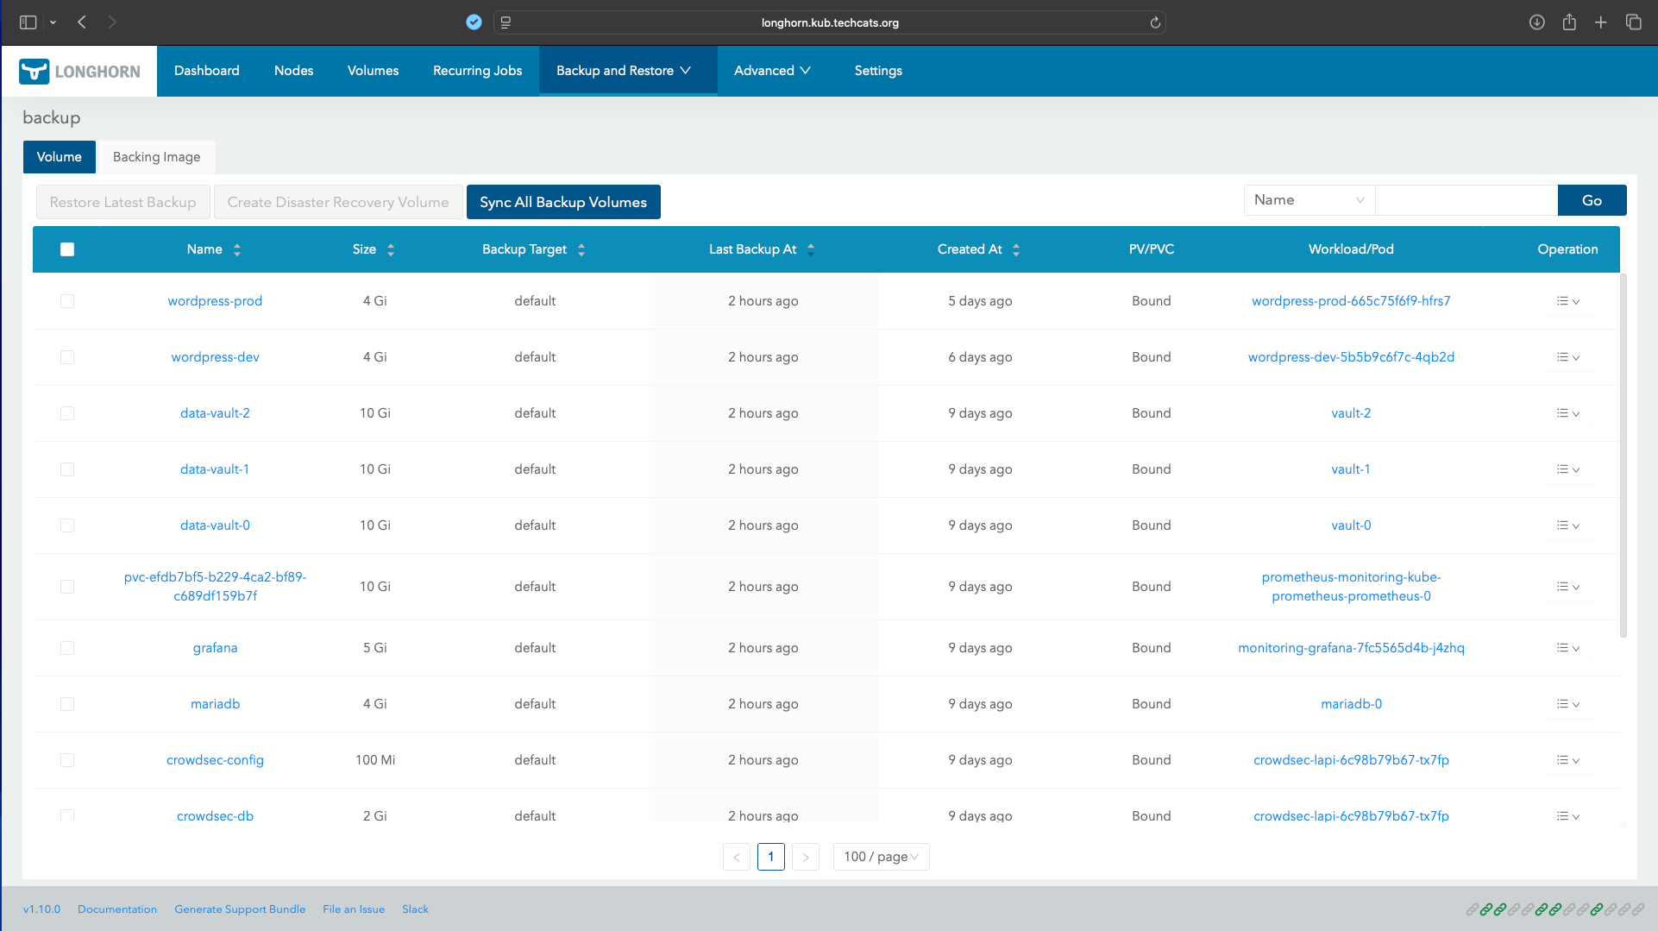This screenshot has height=931, width=1658.
Task: Open the Name filter field dropdown
Action: pyautogui.click(x=1309, y=199)
